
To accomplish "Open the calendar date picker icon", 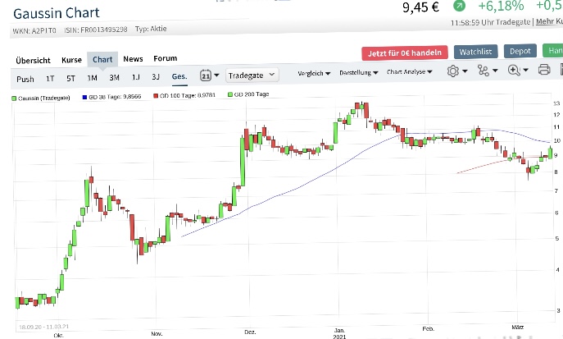I will pyautogui.click(x=206, y=75).
